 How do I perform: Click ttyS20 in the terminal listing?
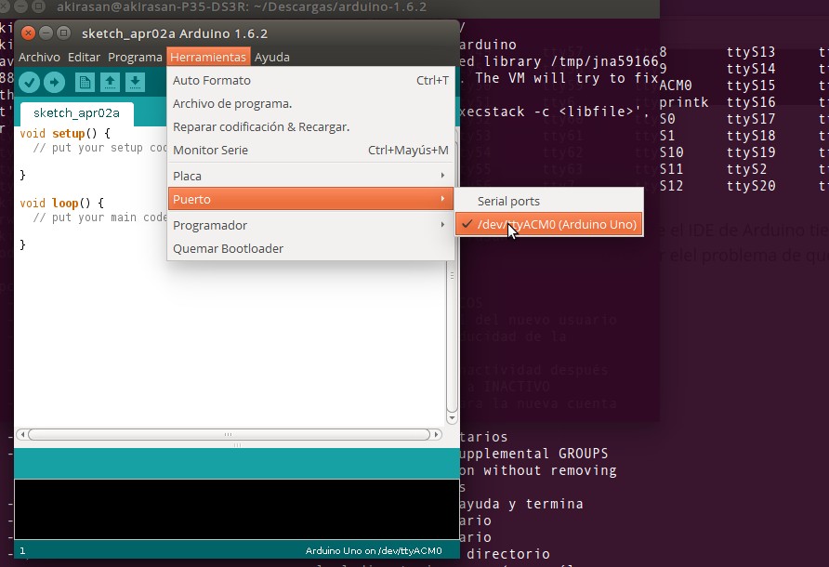click(x=751, y=186)
